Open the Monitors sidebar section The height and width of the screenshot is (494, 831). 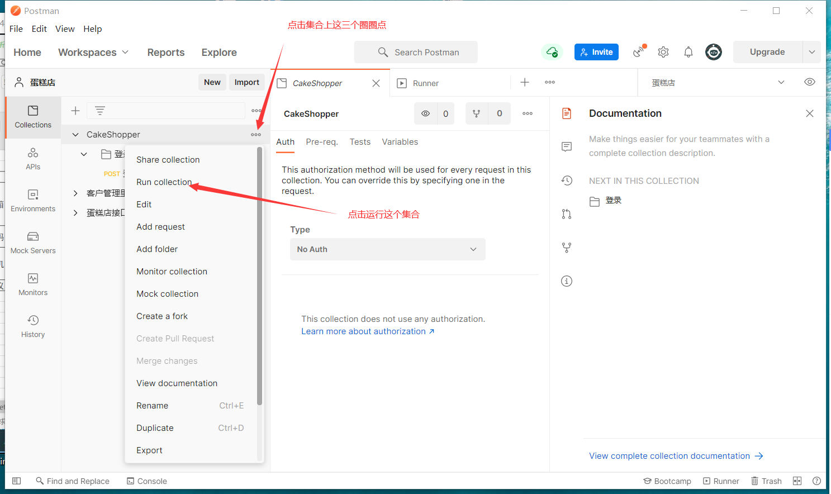(x=33, y=284)
